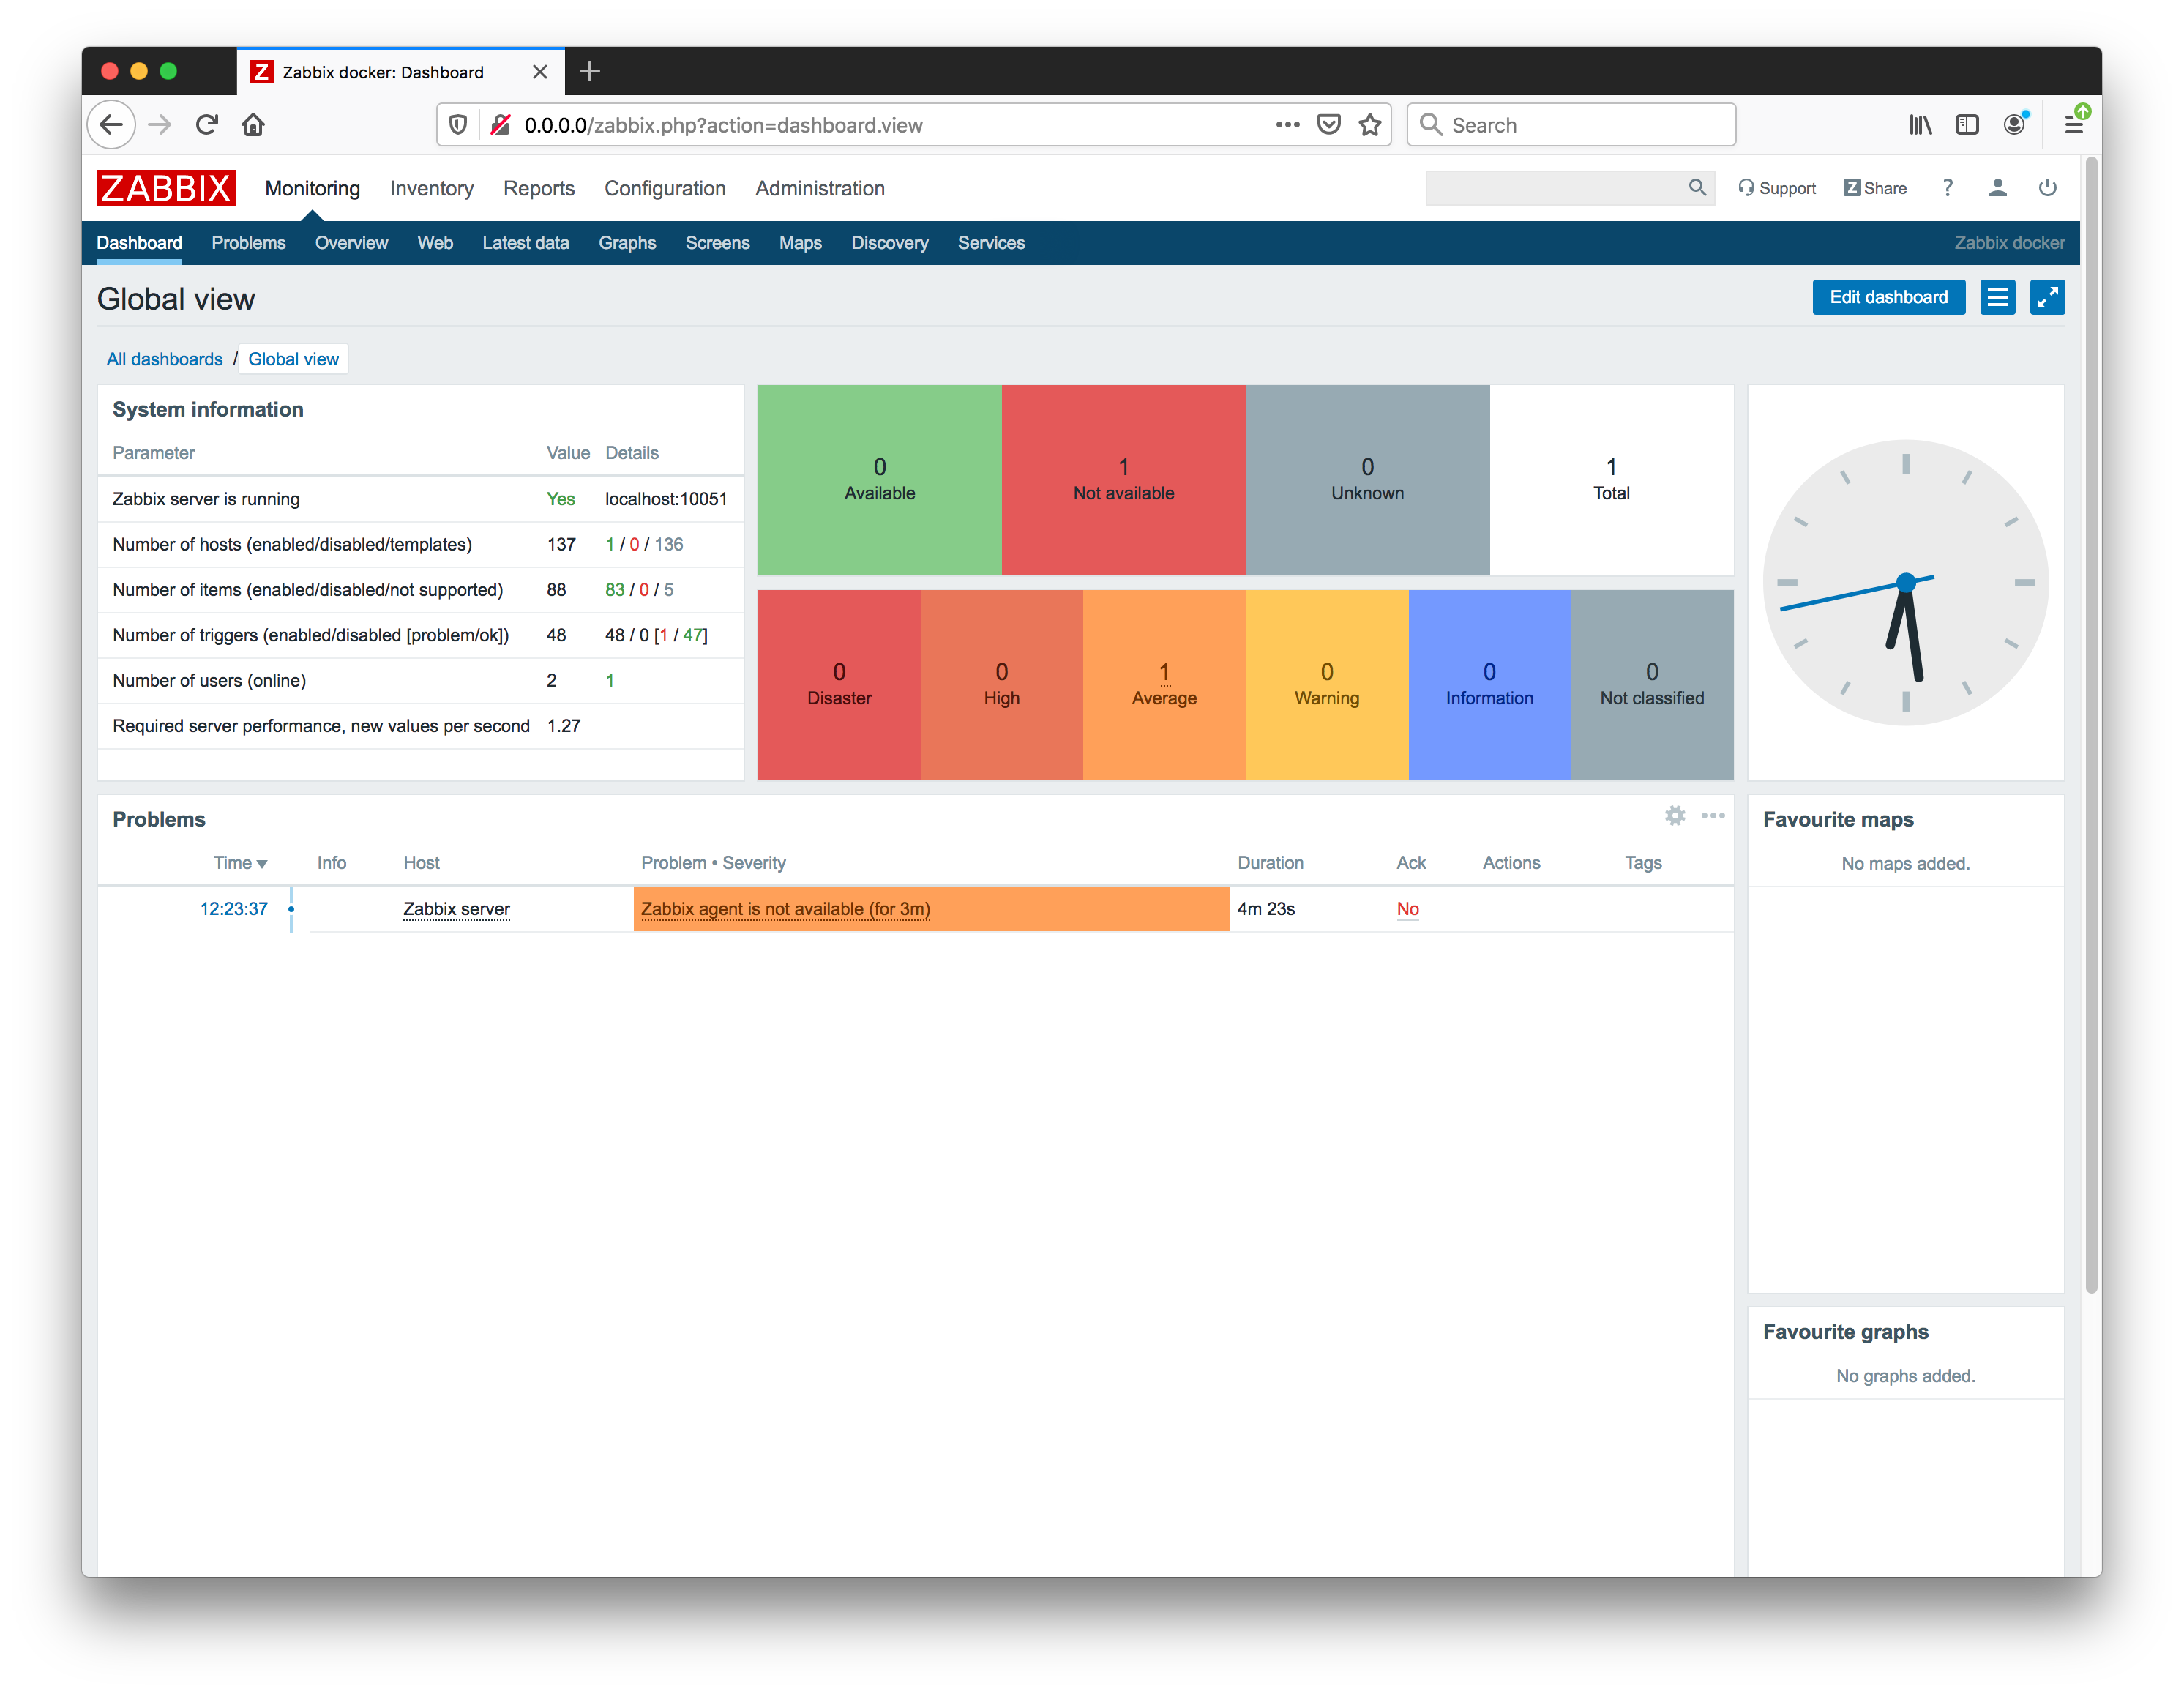Open page actions three-dots in address bar
The image size is (2184, 1694).
click(1288, 125)
